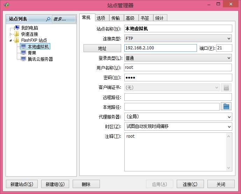Click the notes scrollbar up arrow
The image size is (241, 194).
pyautogui.click(x=228, y=136)
